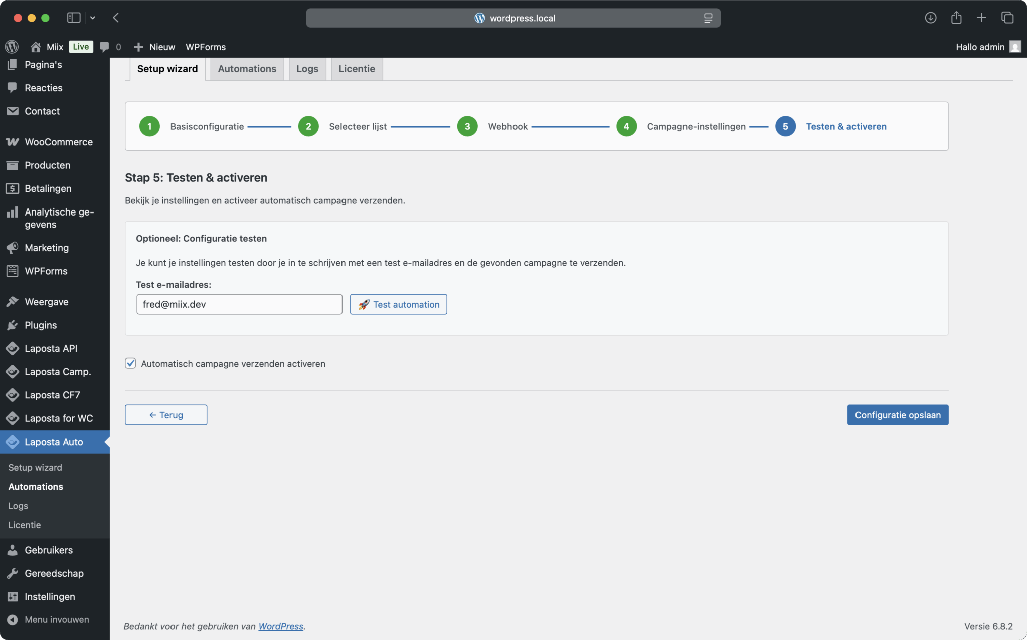Click the Marketing megaphone icon
The height and width of the screenshot is (640, 1027).
[x=13, y=248]
